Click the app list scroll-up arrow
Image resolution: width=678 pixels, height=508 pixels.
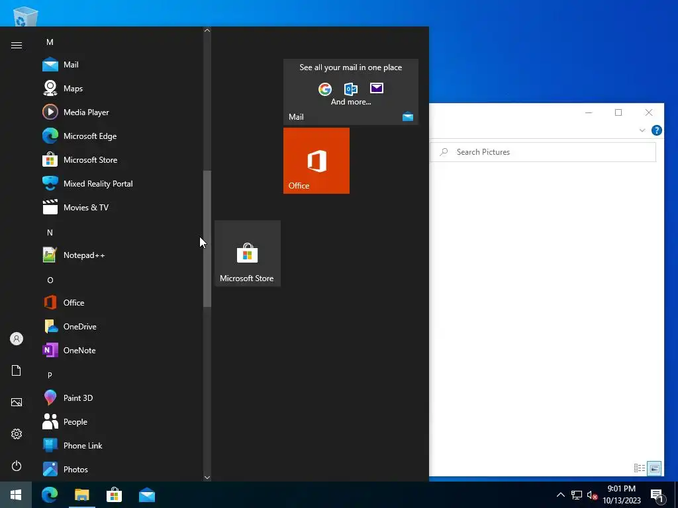(x=207, y=30)
